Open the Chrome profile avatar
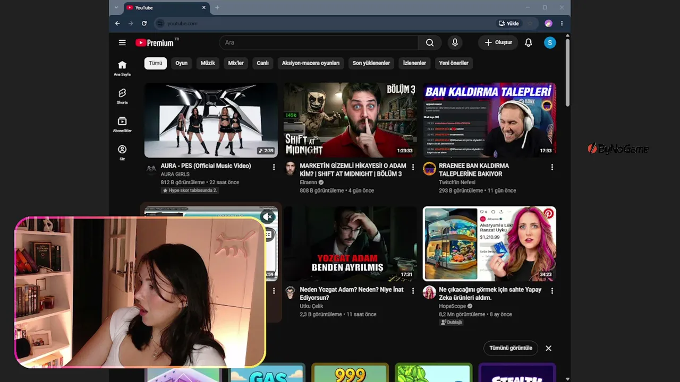This screenshot has height=382, width=680. (x=548, y=23)
